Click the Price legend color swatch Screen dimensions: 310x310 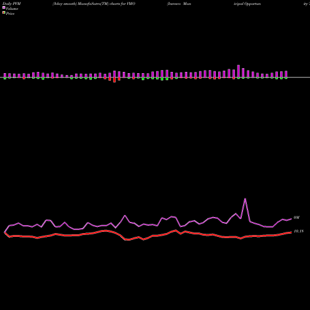click(4, 12)
